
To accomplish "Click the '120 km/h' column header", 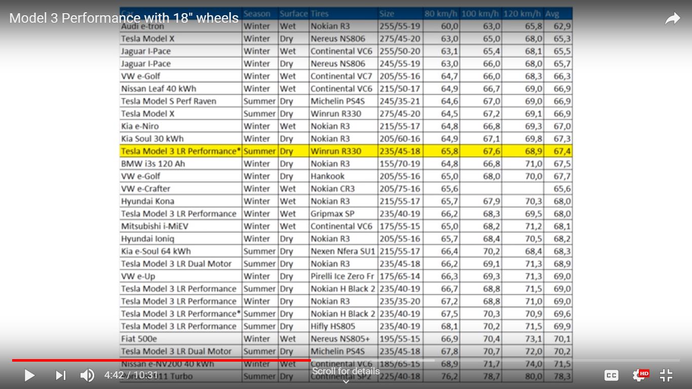I will (523, 14).
